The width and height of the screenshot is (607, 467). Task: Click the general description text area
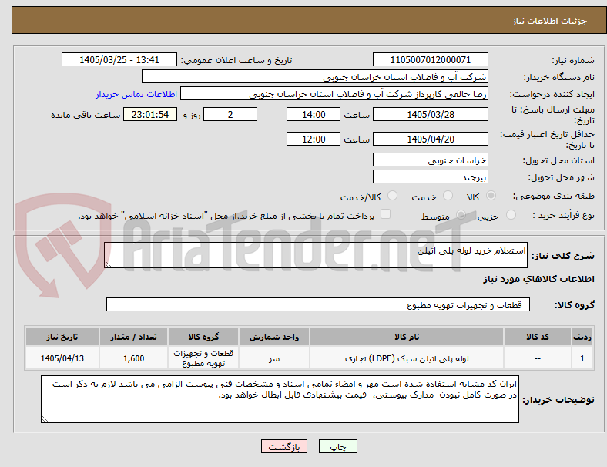[316, 255]
